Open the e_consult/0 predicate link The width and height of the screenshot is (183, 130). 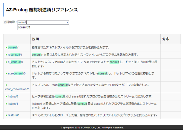point(15,62)
